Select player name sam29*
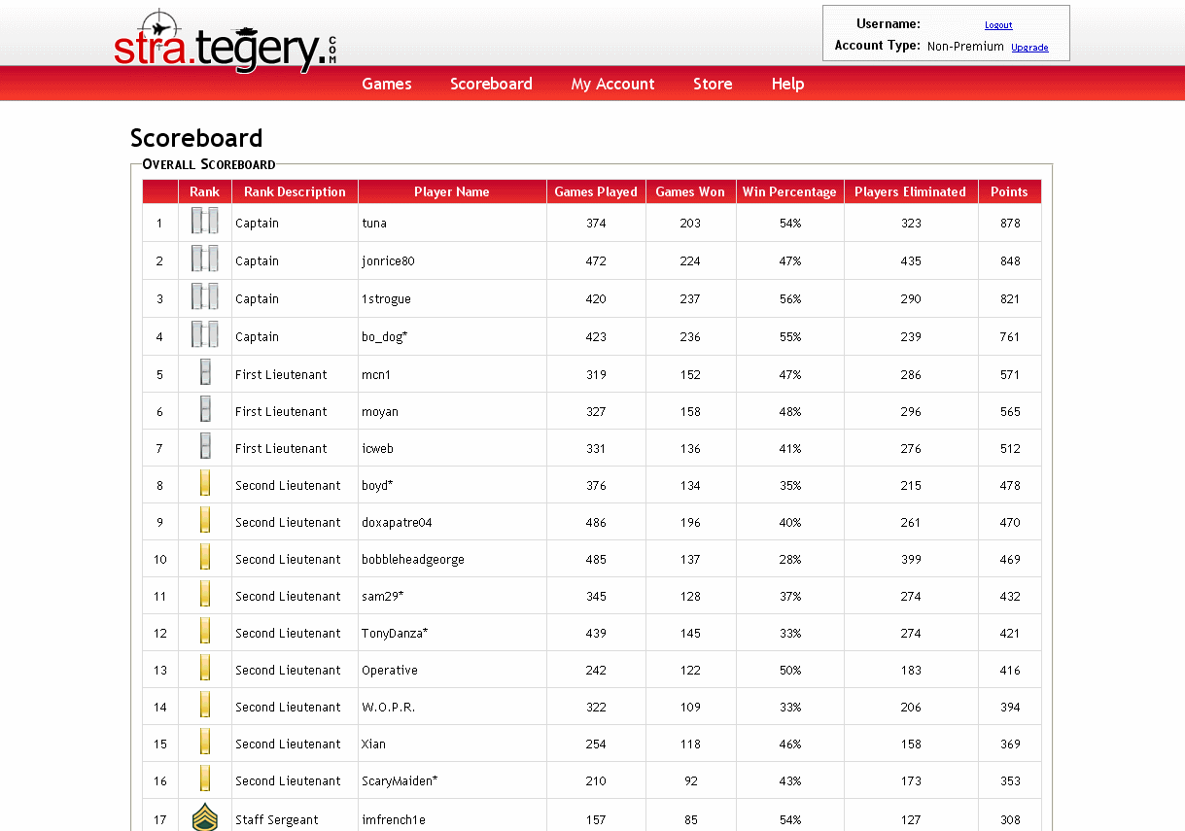 tap(383, 596)
